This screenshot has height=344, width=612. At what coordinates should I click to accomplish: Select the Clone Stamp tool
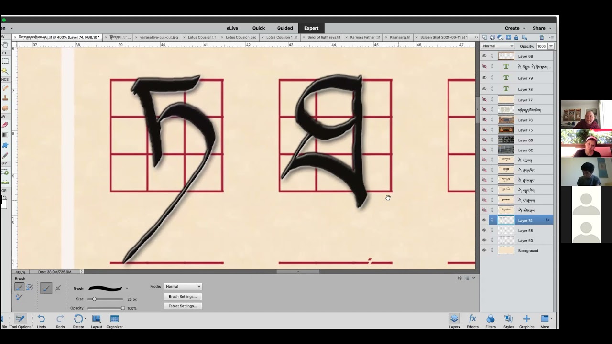point(5,98)
